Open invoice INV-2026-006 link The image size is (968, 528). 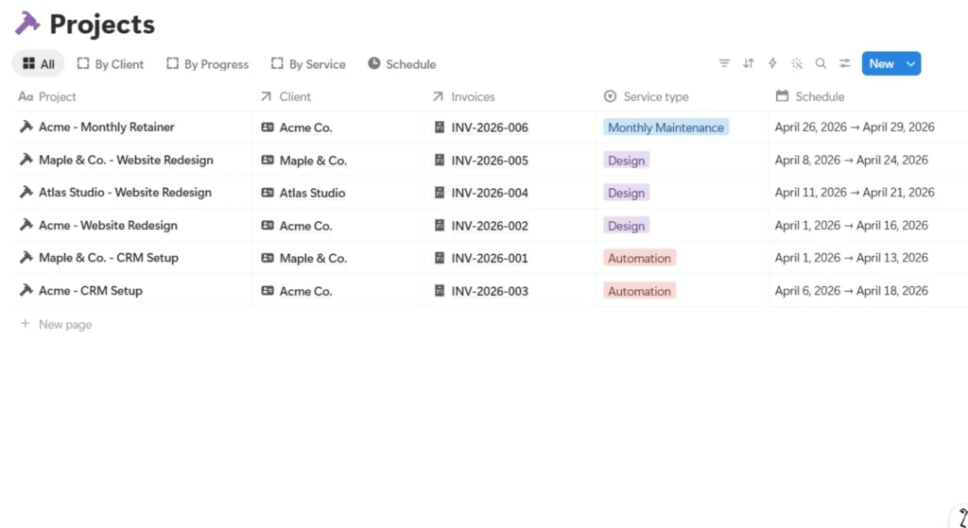(x=490, y=128)
